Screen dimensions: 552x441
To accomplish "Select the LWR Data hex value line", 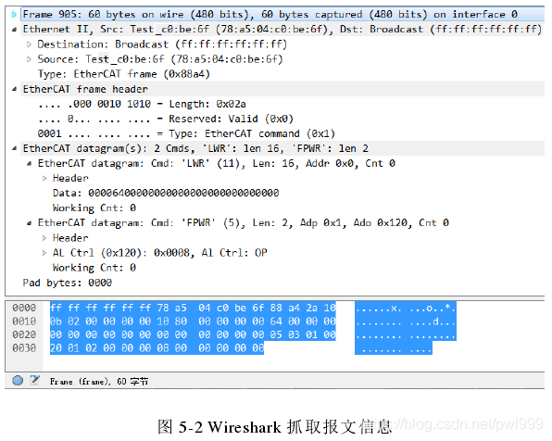I will [166, 193].
